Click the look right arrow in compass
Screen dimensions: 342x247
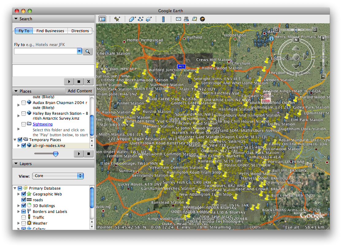point(305,57)
